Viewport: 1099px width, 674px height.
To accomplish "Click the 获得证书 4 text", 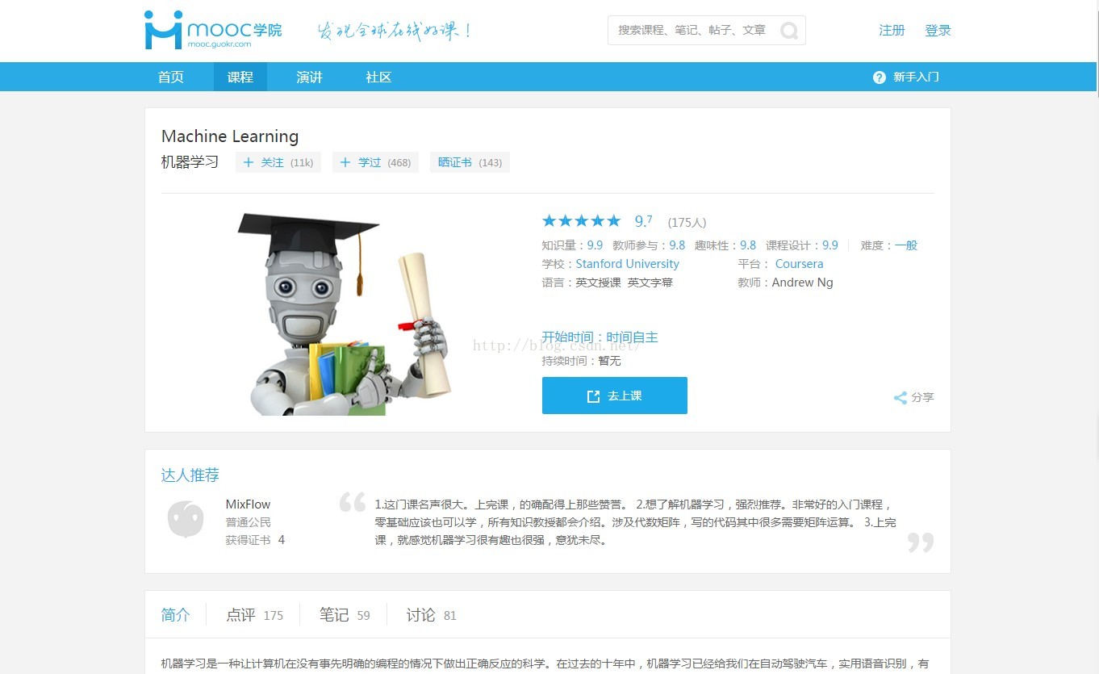I will tap(255, 540).
